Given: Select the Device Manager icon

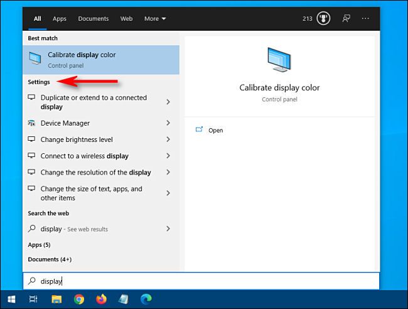Looking at the screenshot, I should point(31,123).
